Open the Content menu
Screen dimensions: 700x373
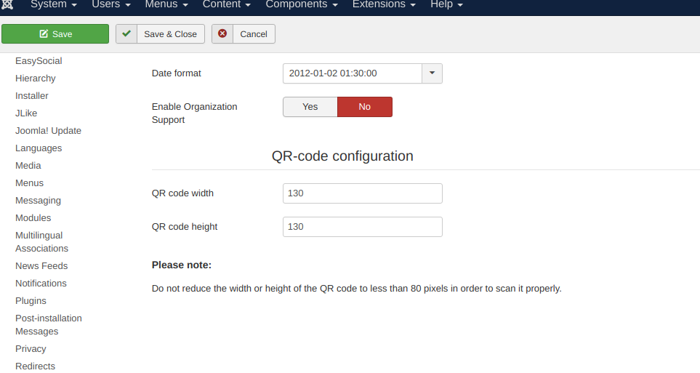point(227,4)
